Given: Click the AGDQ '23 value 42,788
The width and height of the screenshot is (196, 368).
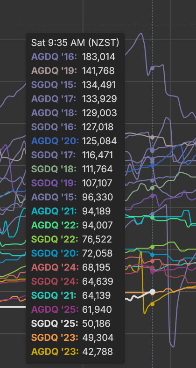Looking at the screenshot, I should coord(98,352).
